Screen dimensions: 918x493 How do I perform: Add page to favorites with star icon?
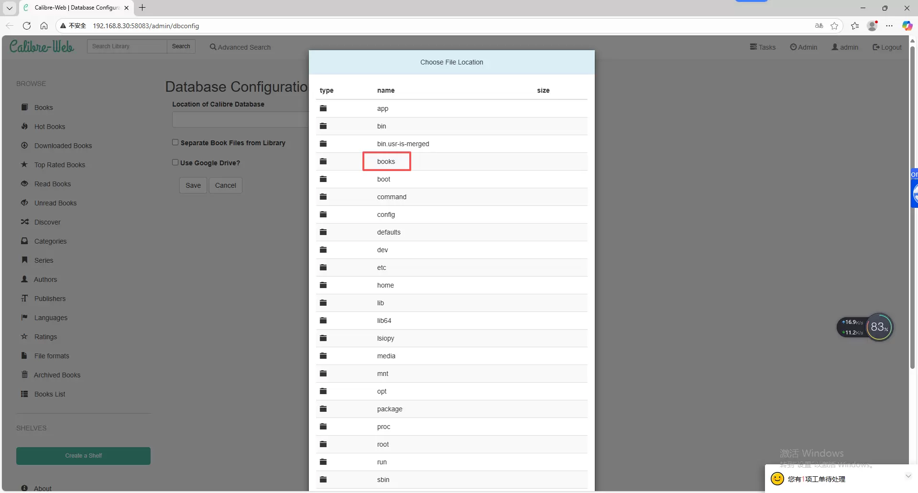point(834,26)
